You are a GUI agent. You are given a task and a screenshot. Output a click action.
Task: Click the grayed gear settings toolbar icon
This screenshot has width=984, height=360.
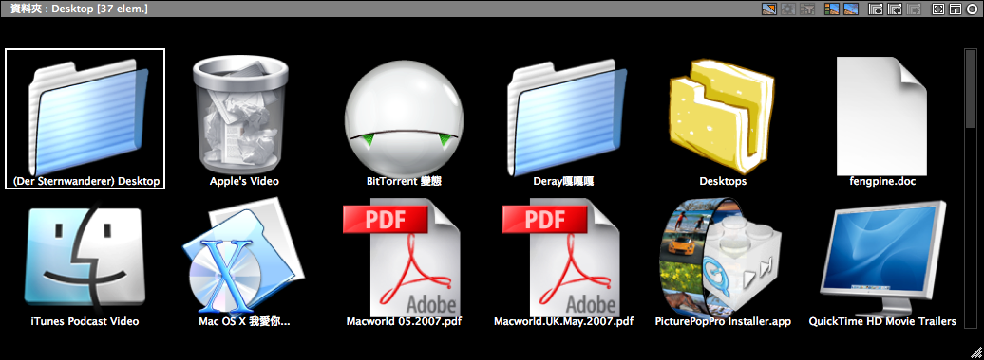coord(788,9)
